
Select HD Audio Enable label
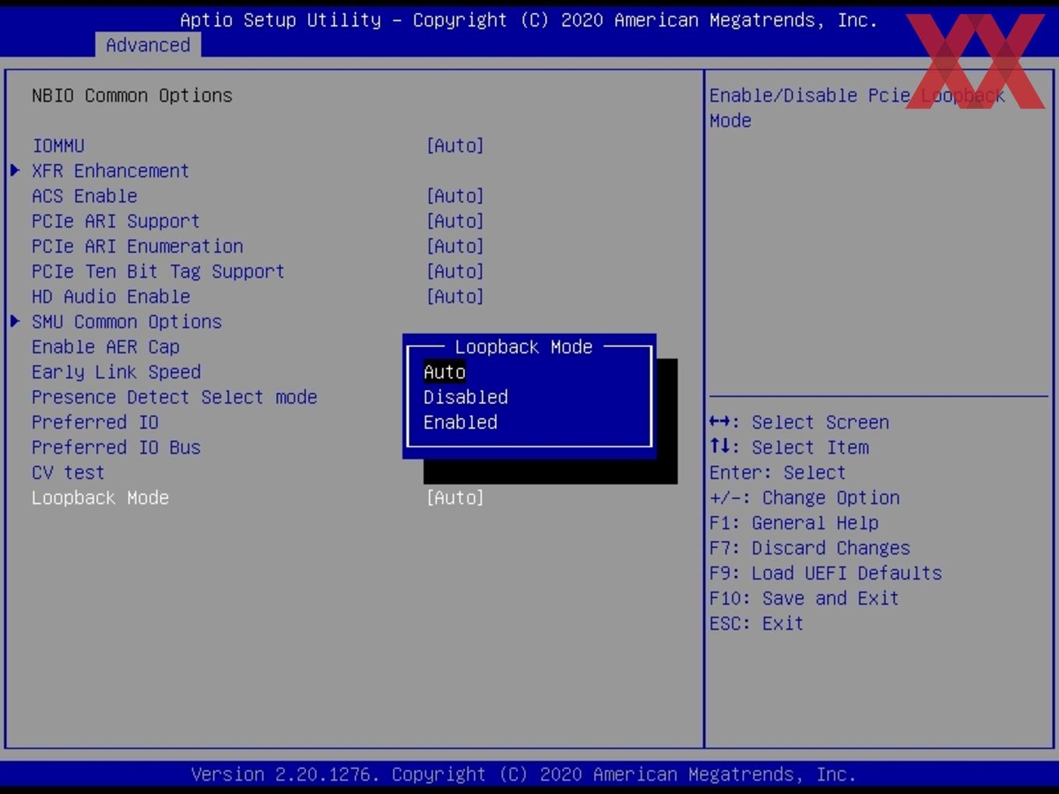(x=111, y=297)
